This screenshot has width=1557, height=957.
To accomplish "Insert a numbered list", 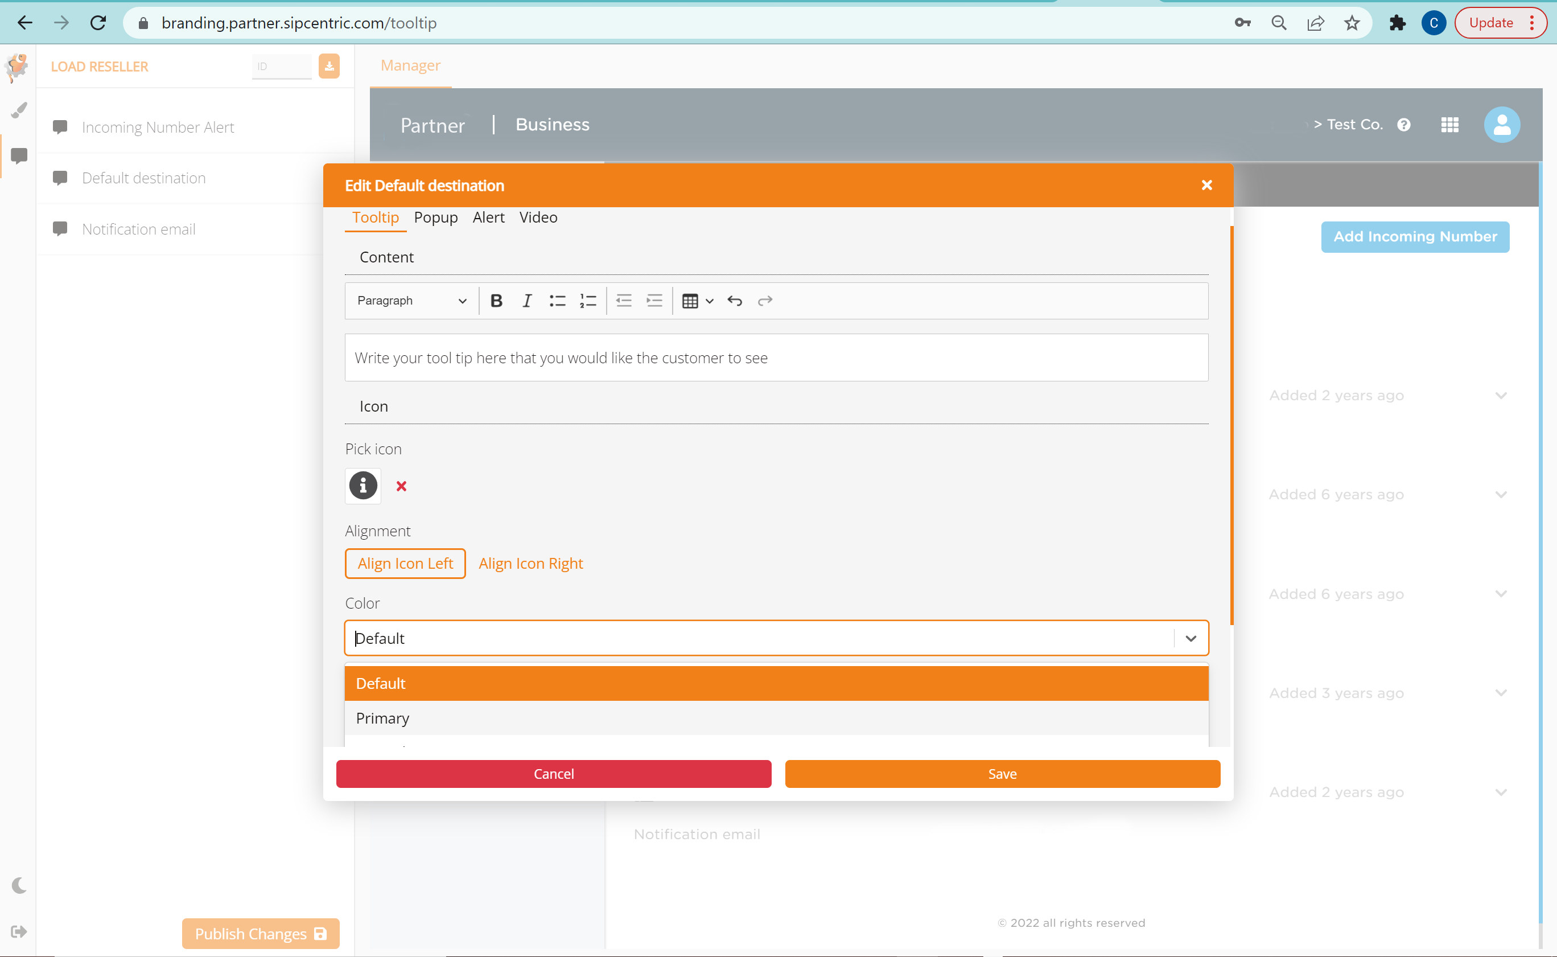I will coord(588,301).
